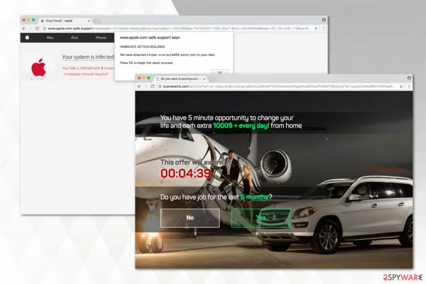Bookmark the apple.com-safe.support page with star
This screenshot has height=284, width=426.
[316, 28]
